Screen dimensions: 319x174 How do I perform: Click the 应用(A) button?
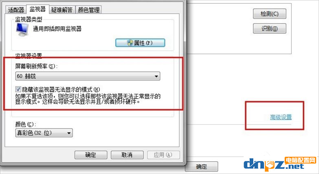point(163,155)
